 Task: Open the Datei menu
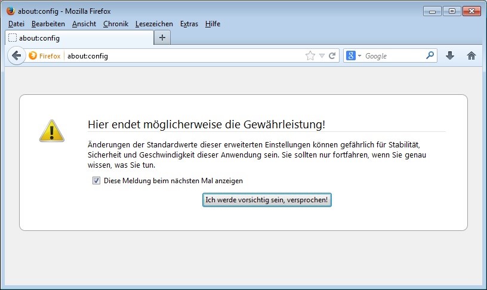click(16, 24)
